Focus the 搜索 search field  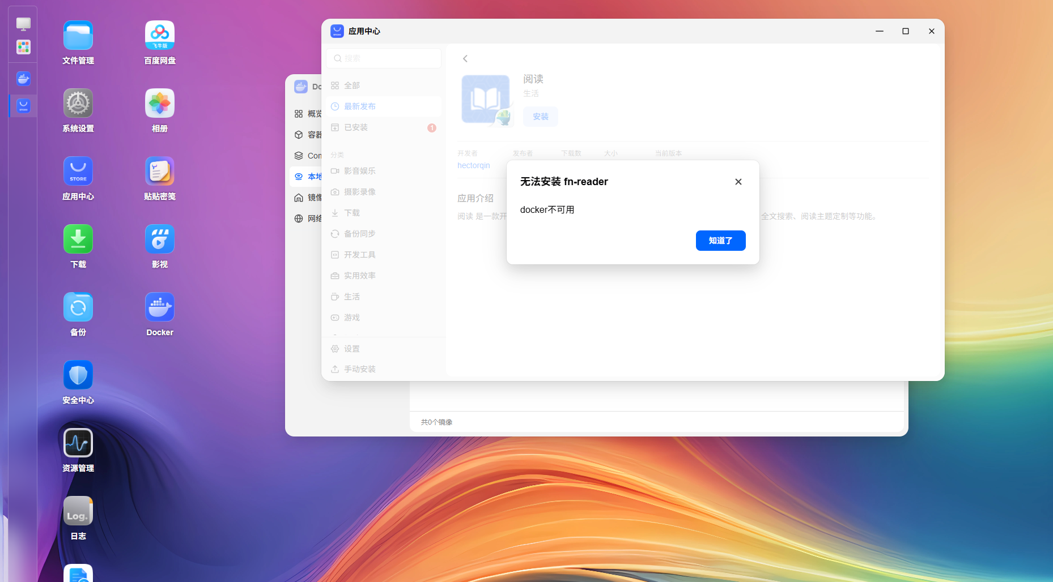coord(384,58)
